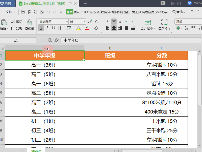202x152 pixels.
Task: Apply thousands separator 000 icon
Action: tap(193, 28)
